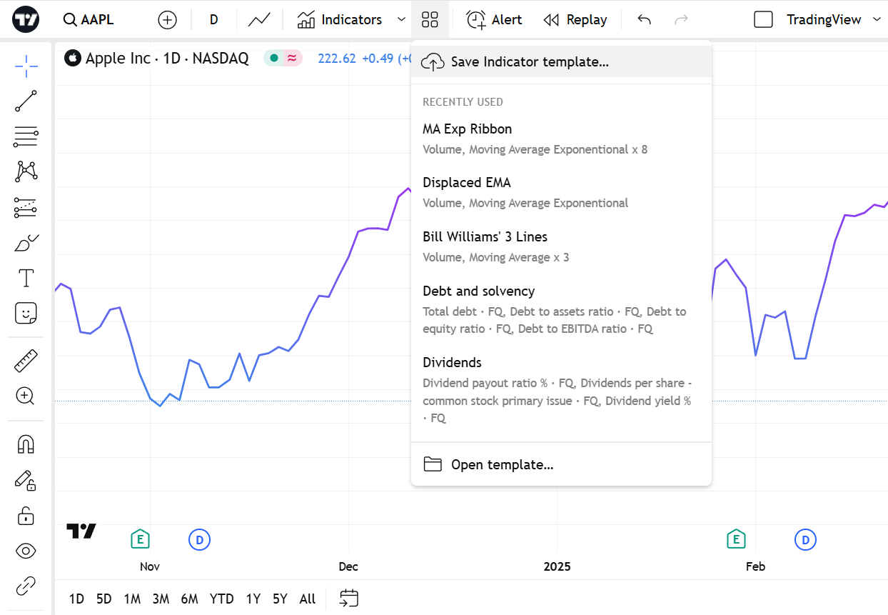Open the AAPL symbol search
Screen dimensions: 888x615
(89, 19)
